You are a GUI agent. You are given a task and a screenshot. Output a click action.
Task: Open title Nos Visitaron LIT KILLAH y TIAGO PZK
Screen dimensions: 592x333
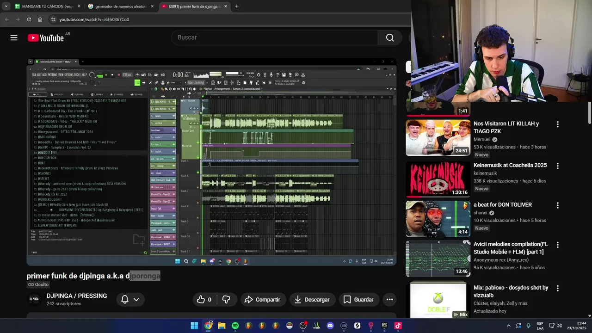coord(506,128)
